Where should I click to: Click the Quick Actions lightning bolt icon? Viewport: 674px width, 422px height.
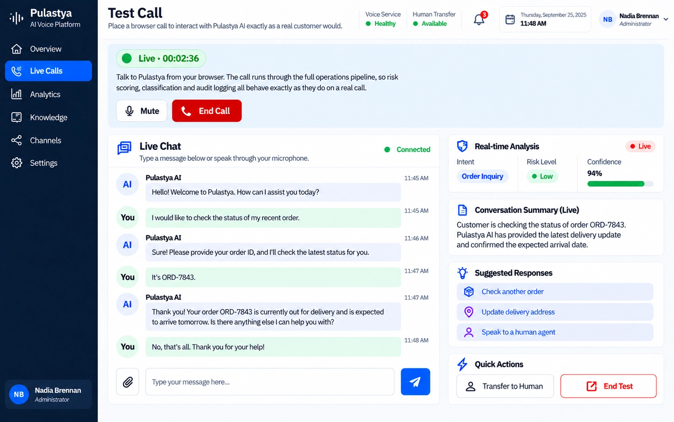point(462,364)
